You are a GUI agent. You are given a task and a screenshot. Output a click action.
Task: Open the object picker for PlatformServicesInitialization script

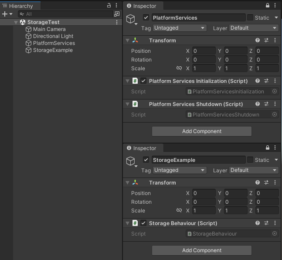pos(275,91)
